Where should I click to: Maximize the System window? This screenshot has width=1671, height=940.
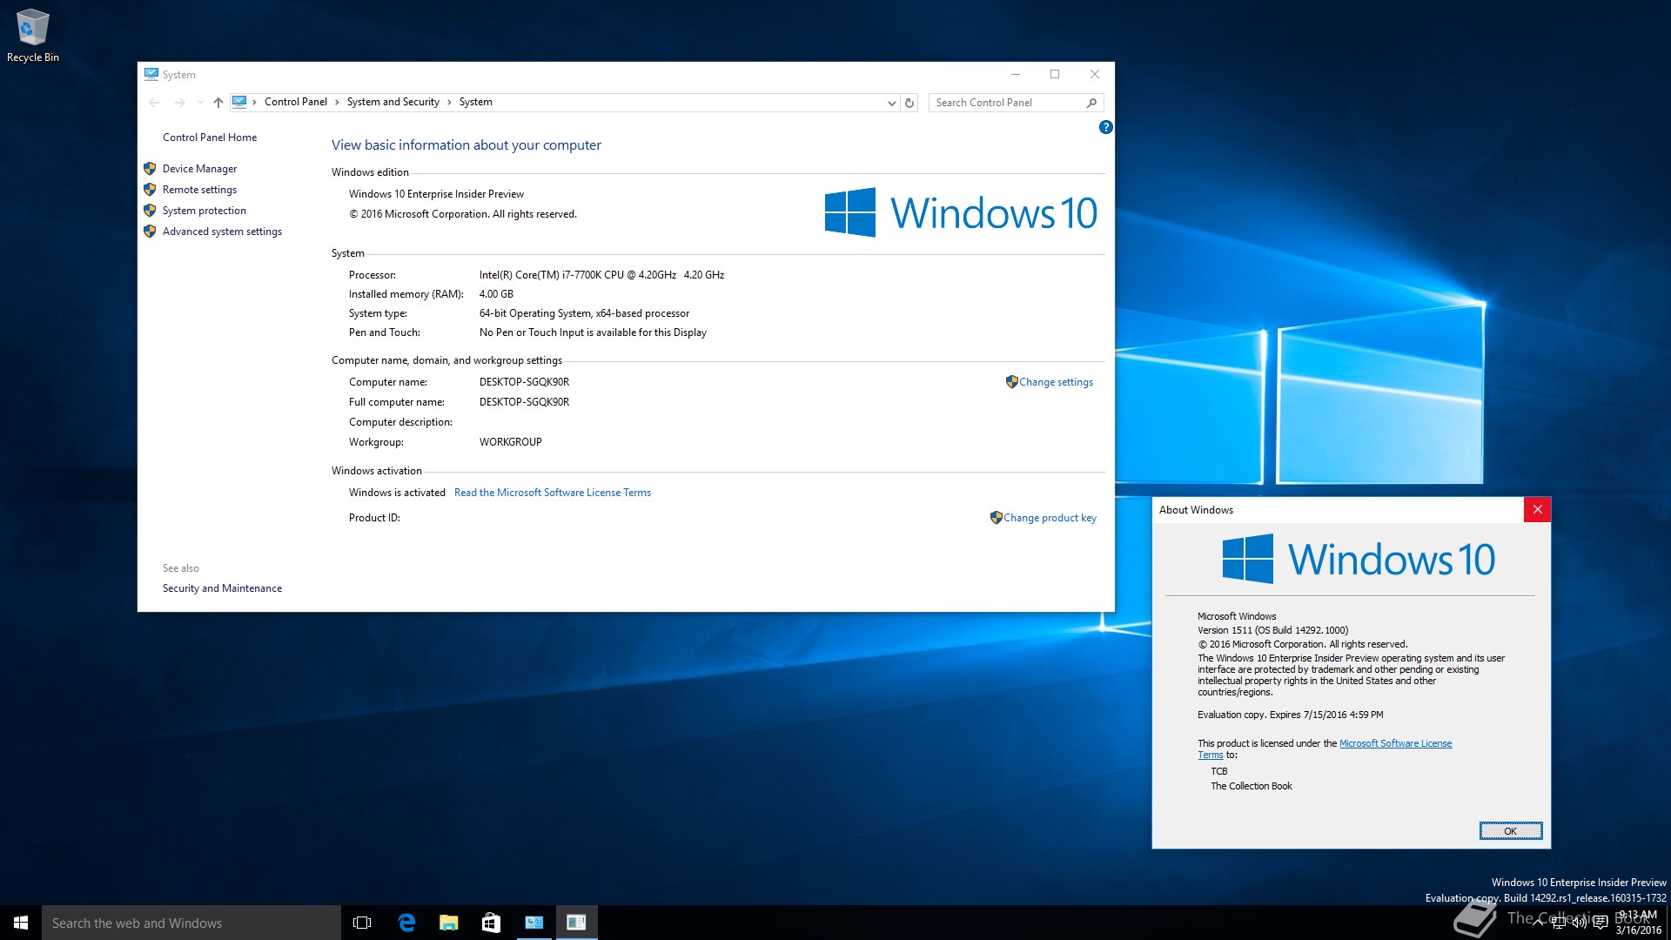1055,74
